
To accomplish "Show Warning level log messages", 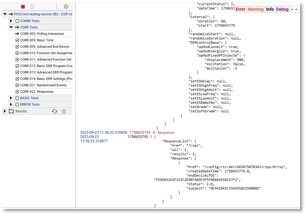I will (x=255, y=9).
